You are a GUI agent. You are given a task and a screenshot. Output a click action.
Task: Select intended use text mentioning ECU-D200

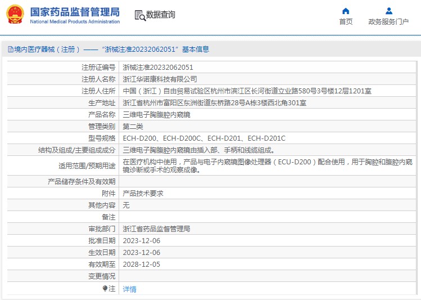(x=268, y=165)
